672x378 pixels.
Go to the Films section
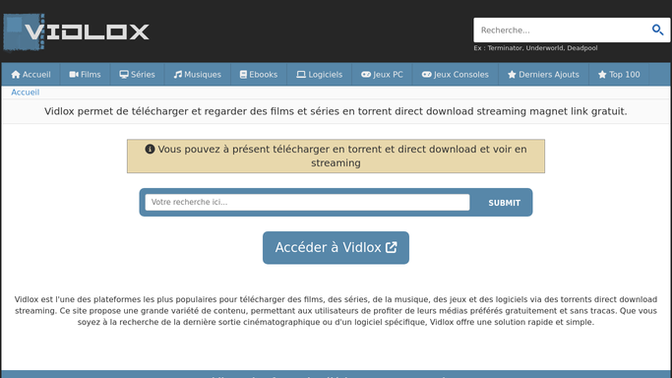(85, 75)
